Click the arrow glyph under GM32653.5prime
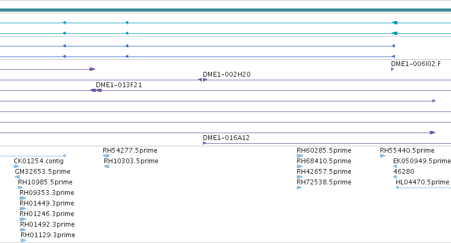This screenshot has height=243, width=451. [x=17, y=177]
